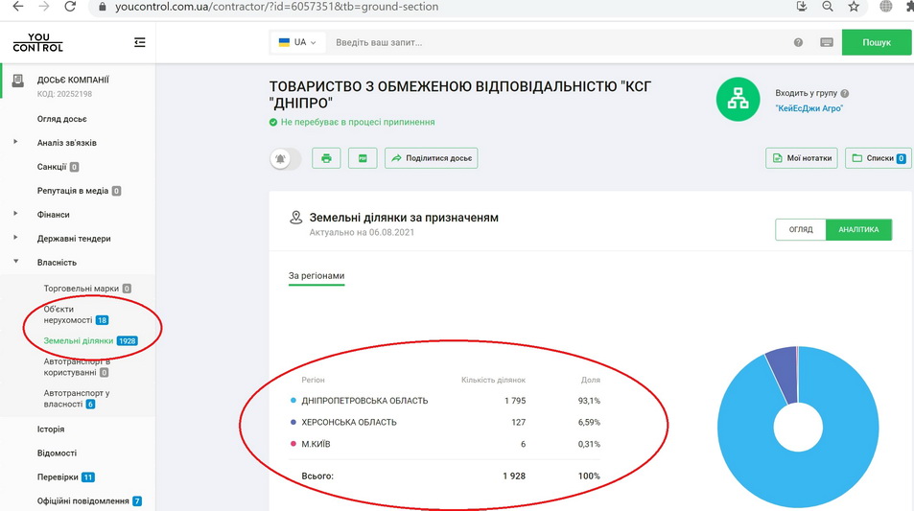
Task: Open Відомості in sidebar
Action: [x=57, y=453]
